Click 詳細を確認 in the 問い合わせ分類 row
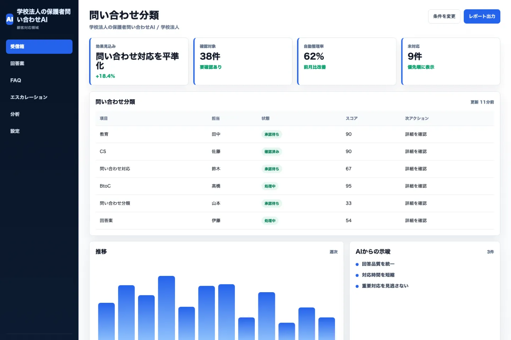511x340 pixels. (416, 203)
